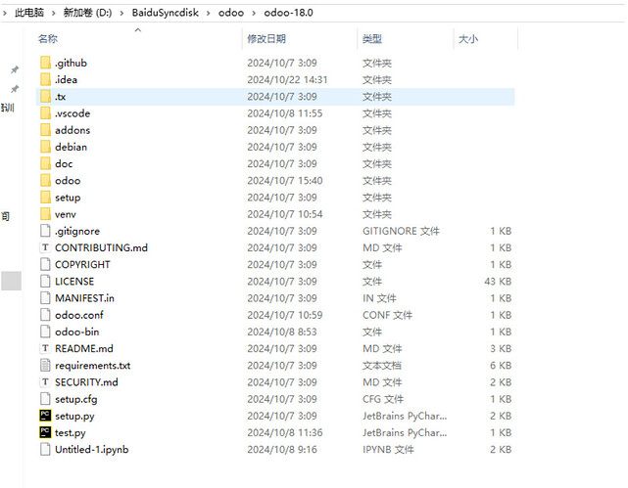The height and width of the screenshot is (488, 628).
Task: Click the setup.cfg file icon
Action: (x=45, y=398)
